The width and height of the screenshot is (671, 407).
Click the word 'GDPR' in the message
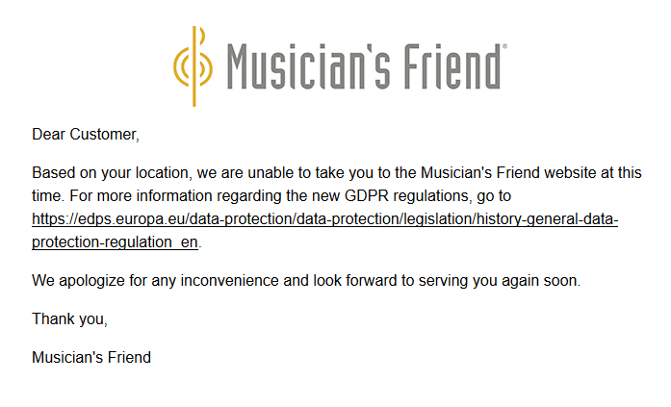coord(367,196)
